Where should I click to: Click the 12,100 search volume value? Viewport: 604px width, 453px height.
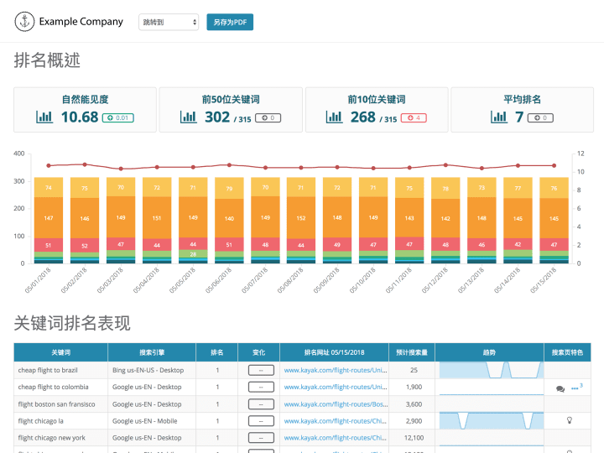tap(414, 438)
